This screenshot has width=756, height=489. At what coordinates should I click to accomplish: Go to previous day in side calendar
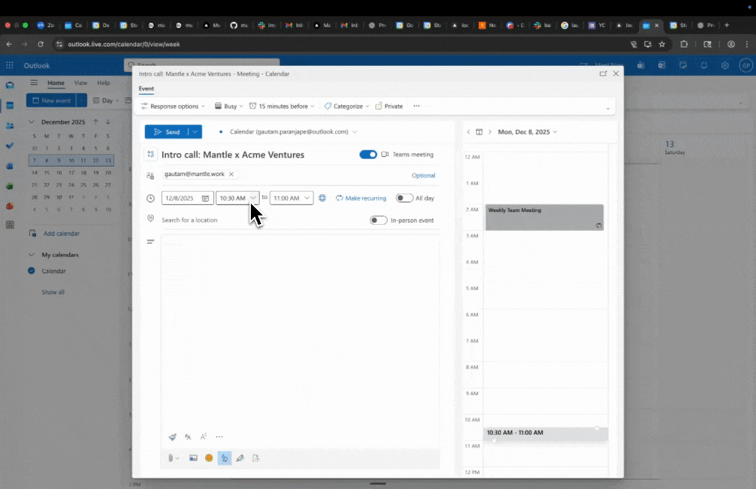pos(468,132)
